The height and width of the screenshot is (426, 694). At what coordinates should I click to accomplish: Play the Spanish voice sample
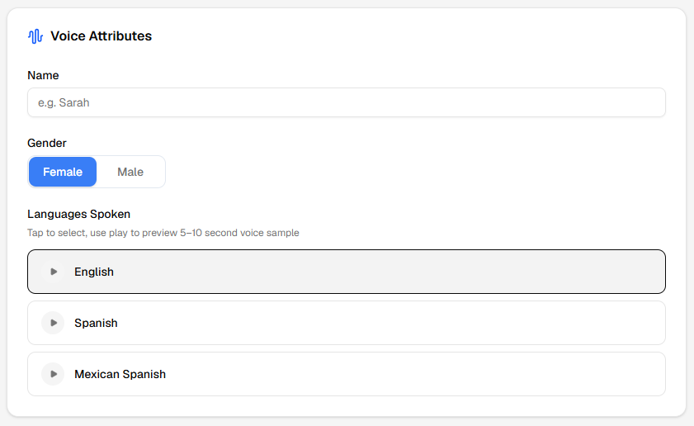point(53,323)
